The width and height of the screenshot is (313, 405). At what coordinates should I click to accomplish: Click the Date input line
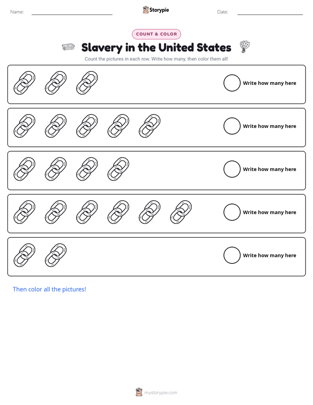click(x=270, y=14)
